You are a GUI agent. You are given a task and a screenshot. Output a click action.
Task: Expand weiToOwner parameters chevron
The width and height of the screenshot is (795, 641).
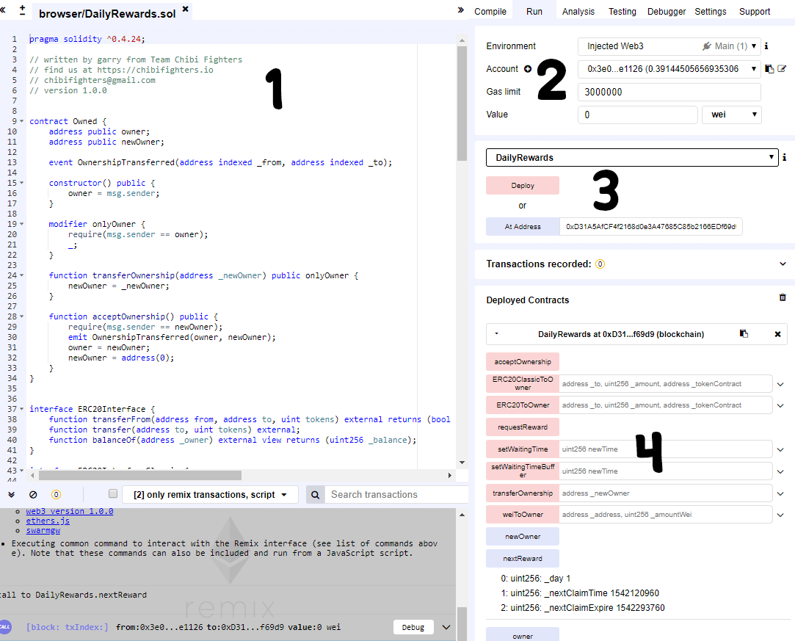point(780,515)
